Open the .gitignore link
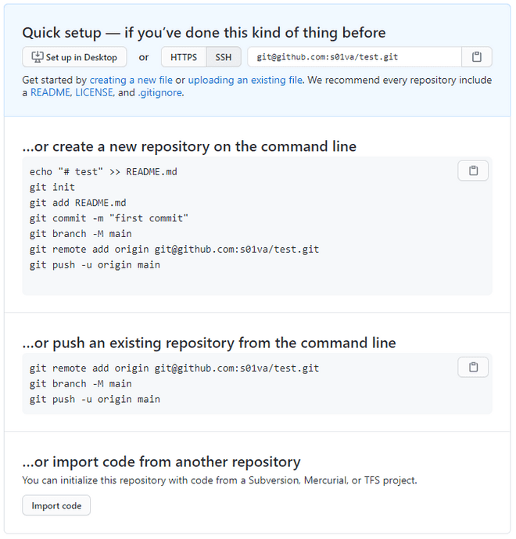516x539 pixels. 159,93
